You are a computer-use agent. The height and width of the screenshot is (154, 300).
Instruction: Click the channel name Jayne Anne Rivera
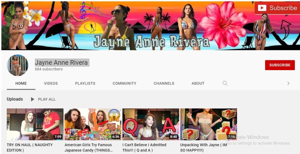[x=61, y=63]
